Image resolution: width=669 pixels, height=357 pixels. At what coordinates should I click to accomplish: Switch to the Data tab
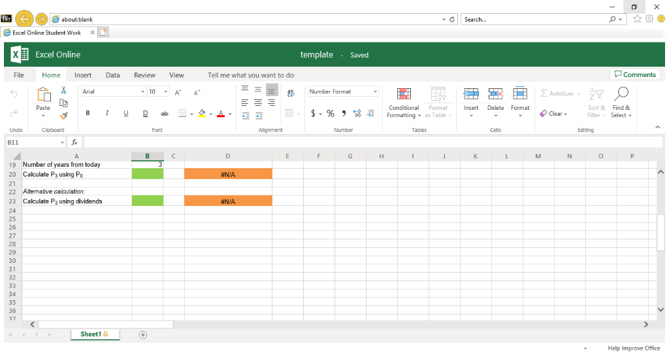coord(112,75)
